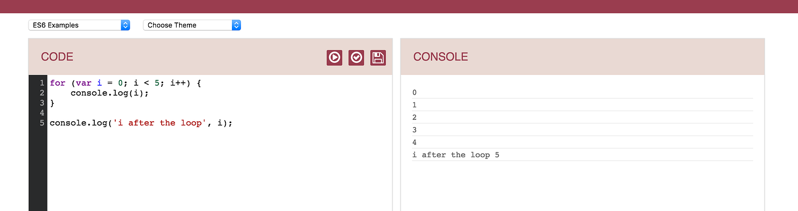
Task: Click the closing brace on line 3
Action: 52,103
